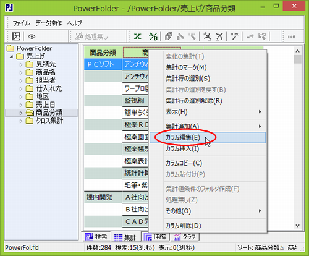Click the HTML output toolbar icon

click(235, 36)
